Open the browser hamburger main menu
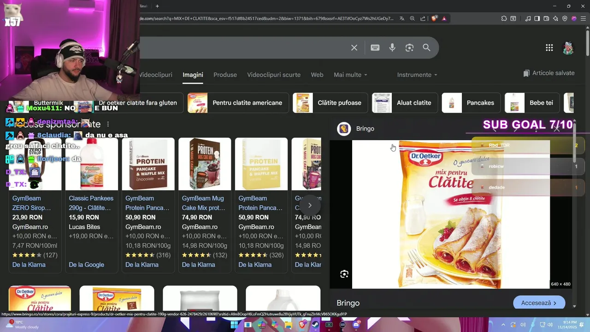Viewport: 590px width, 332px height. (583, 18)
